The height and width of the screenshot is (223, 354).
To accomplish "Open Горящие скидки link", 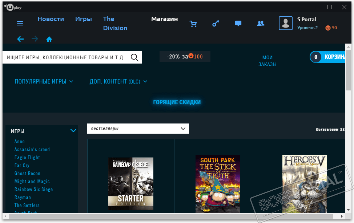I will [x=177, y=102].
